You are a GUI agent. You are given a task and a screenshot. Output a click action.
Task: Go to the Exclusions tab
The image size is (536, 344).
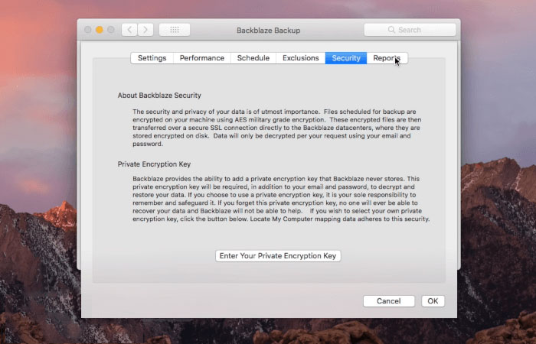coord(300,58)
